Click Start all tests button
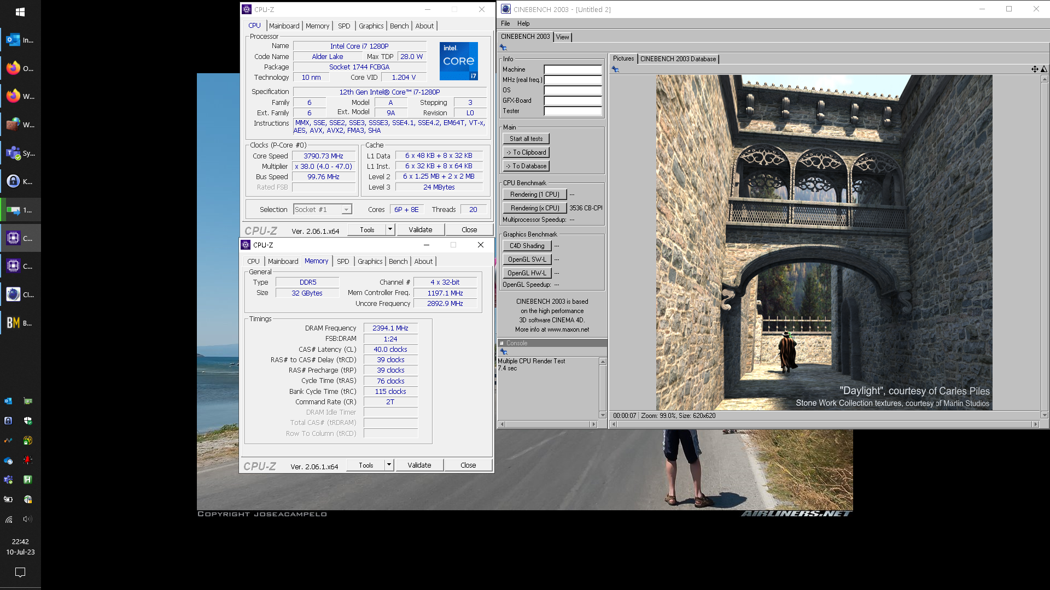Image resolution: width=1050 pixels, height=590 pixels. [526, 139]
